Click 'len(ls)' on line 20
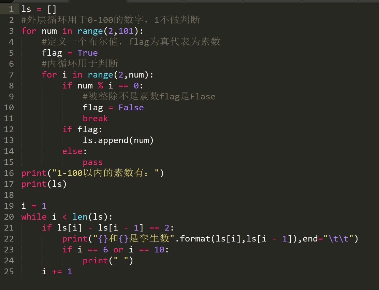The height and width of the screenshot is (290, 379). (x=90, y=217)
